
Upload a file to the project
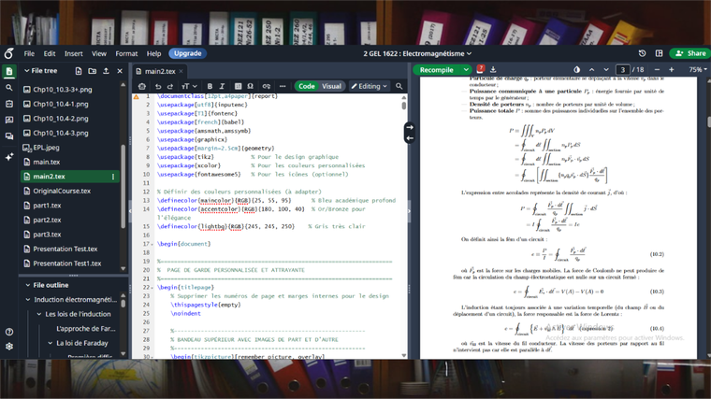tap(106, 71)
